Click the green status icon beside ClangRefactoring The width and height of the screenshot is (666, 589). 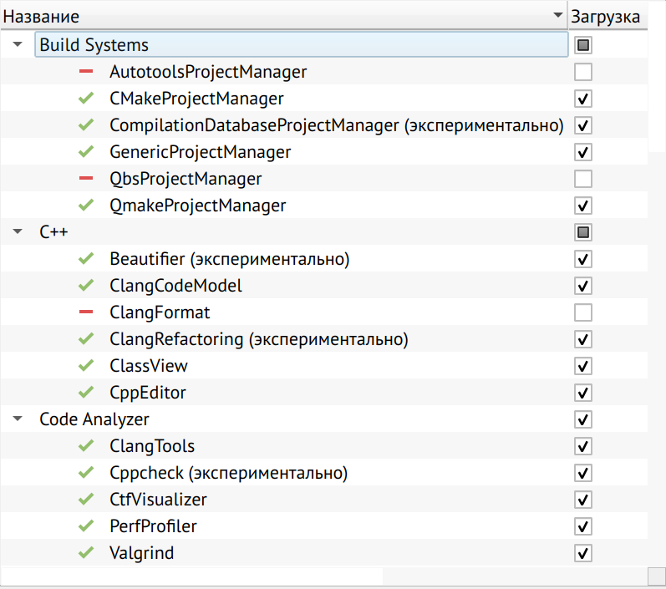pyautogui.click(x=86, y=339)
